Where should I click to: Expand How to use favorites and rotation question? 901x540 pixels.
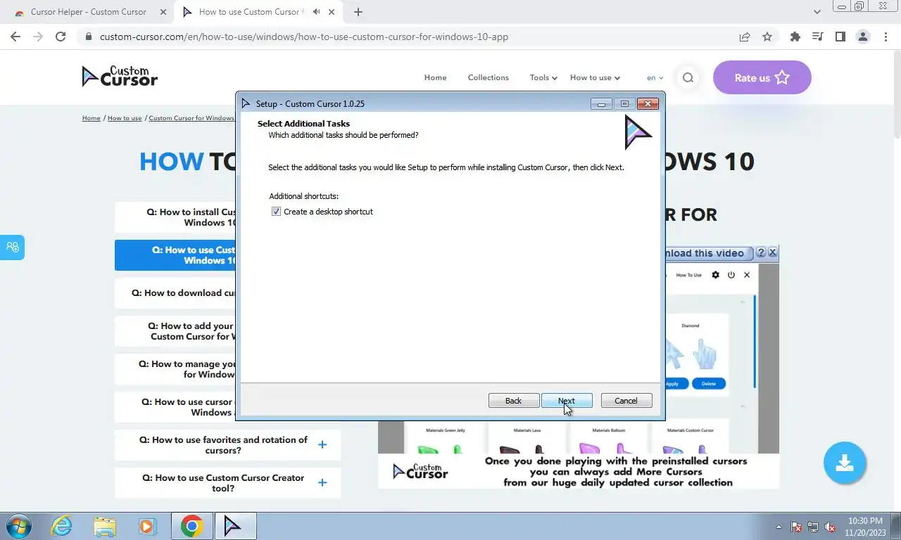[x=227, y=445]
